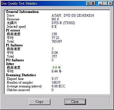This screenshot has width=114, height=110.
Task: Click the 'Number of samples' label
Action: [20, 82]
